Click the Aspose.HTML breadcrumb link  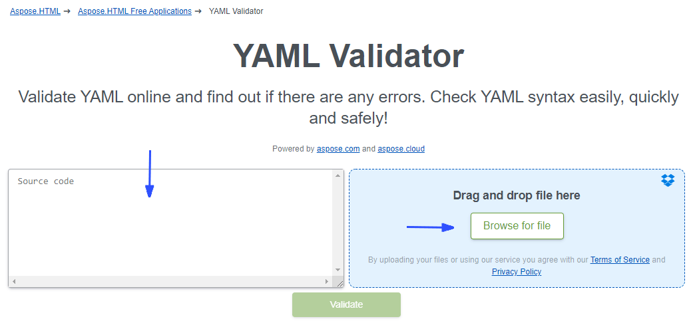[35, 11]
